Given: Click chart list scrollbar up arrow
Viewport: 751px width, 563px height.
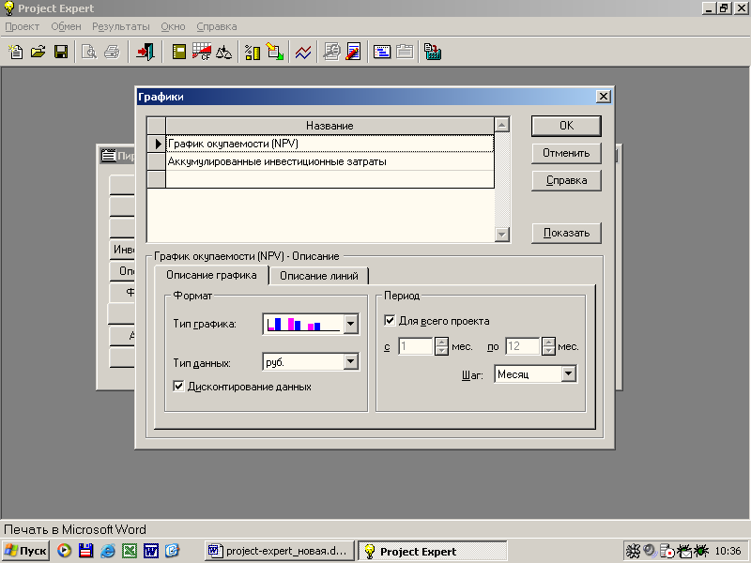Looking at the screenshot, I should tap(502, 126).
